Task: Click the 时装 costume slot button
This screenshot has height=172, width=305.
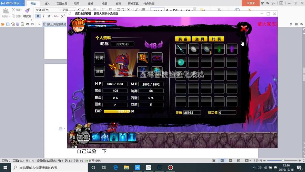Action: (100, 58)
